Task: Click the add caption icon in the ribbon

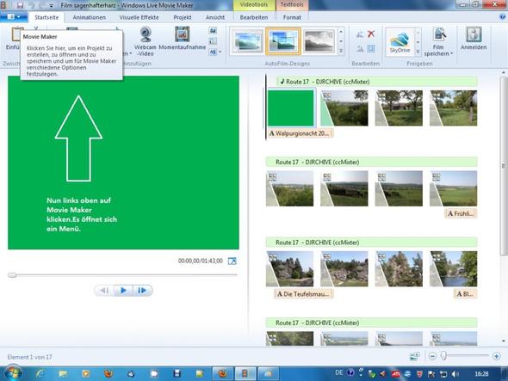Action: 213,41
